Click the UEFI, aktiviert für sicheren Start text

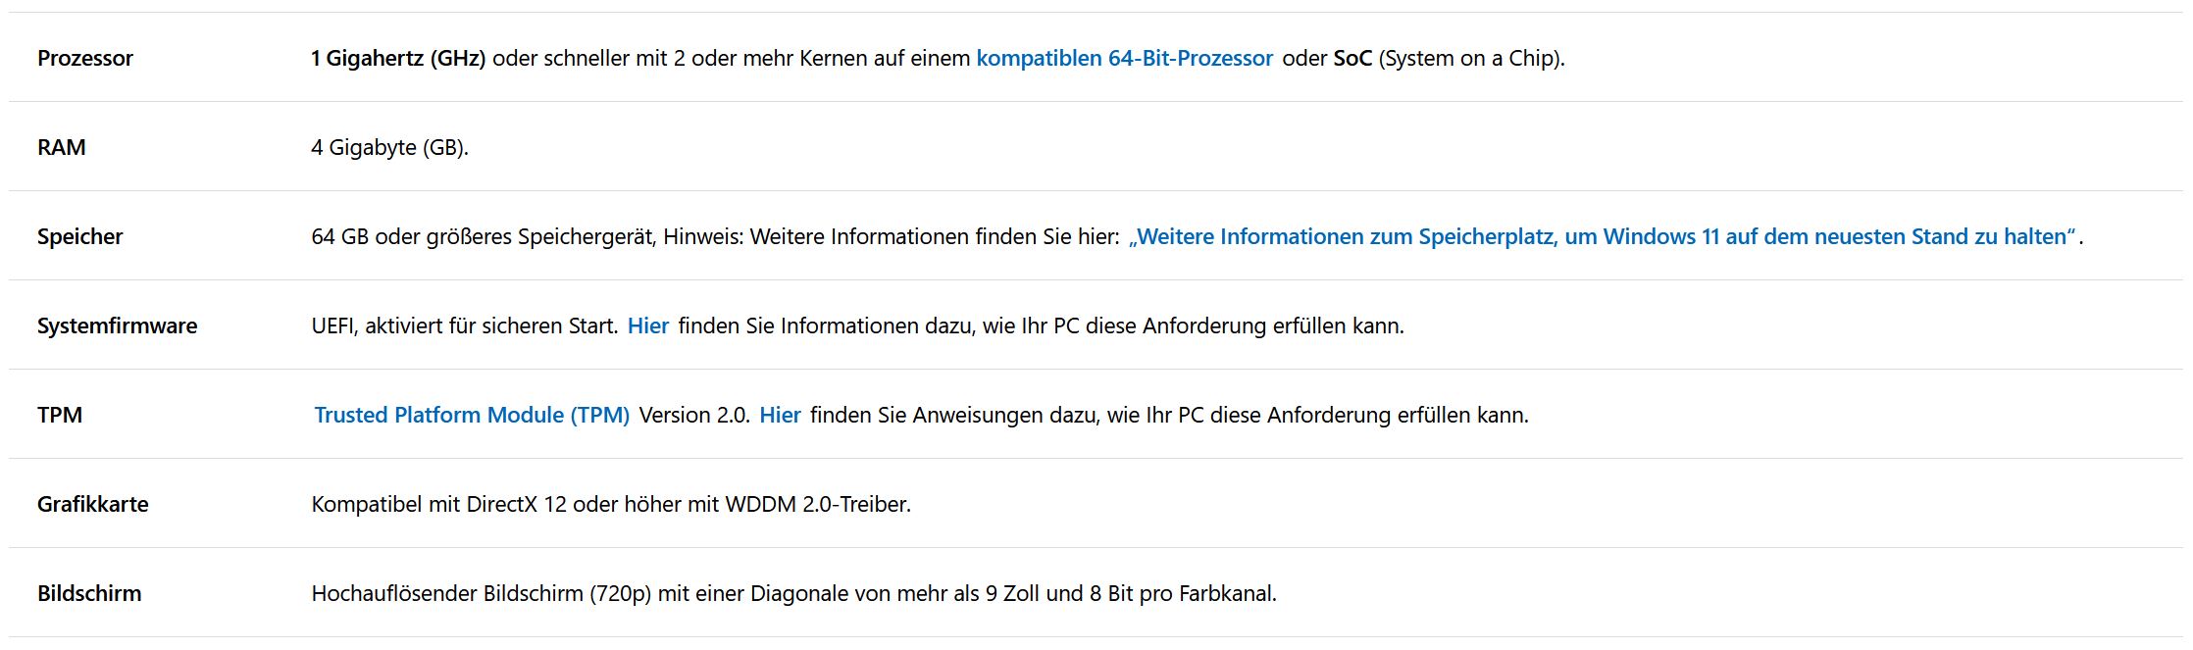coord(464,326)
